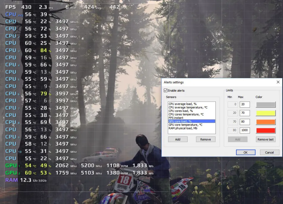Image resolution: width=283 pixels, height=204 pixels.
Task: Click highlighted "GPU core load, %" sensor
Action: point(192,121)
